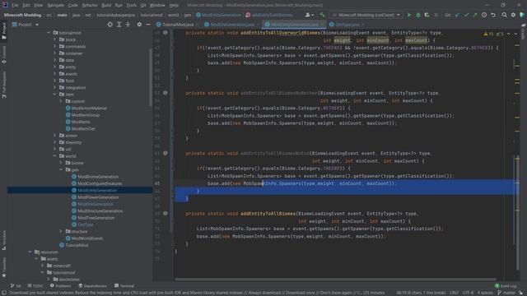
Task: Click the Git update project arrow
Action: (458, 15)
